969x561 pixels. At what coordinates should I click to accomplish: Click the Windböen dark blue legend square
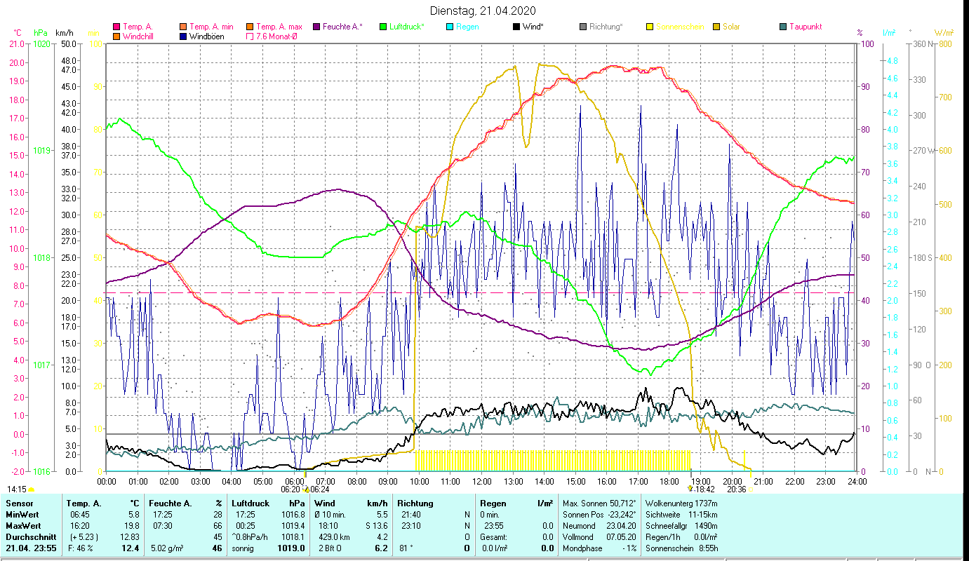point(184,36)
